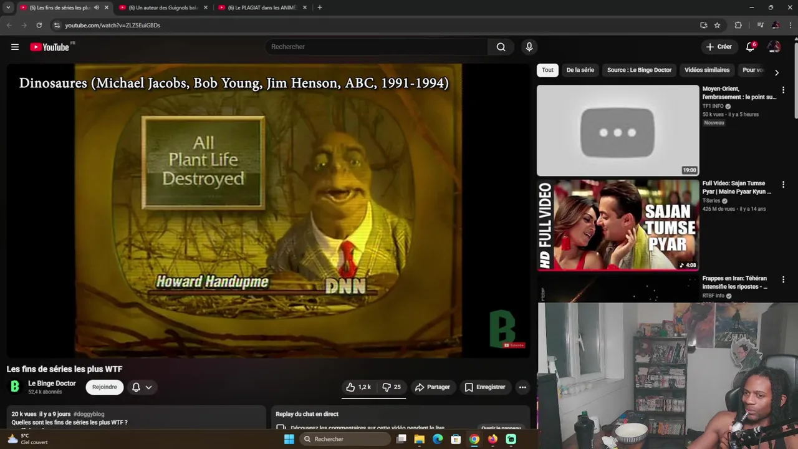The width and height of the screenshot is (798, 449).
Task: View site information icon in address bar
Action: (57, 25)
